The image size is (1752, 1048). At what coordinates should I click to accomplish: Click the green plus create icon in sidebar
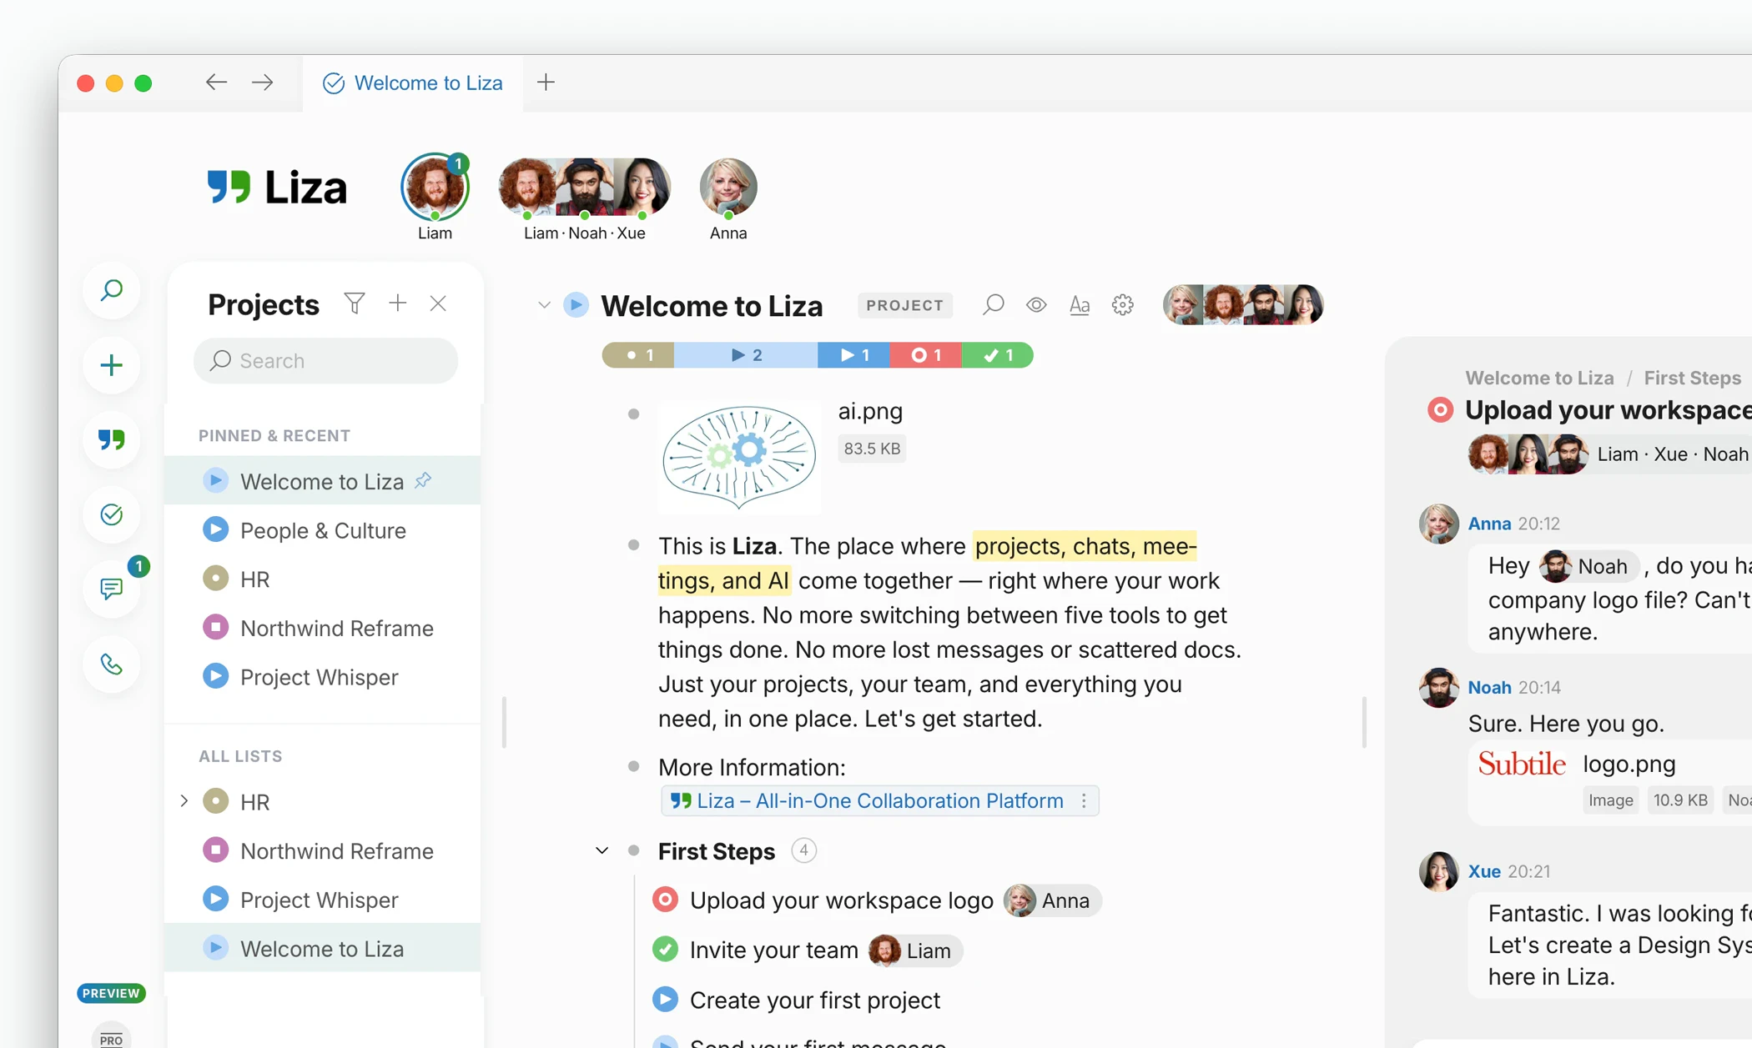pos(111,365)
